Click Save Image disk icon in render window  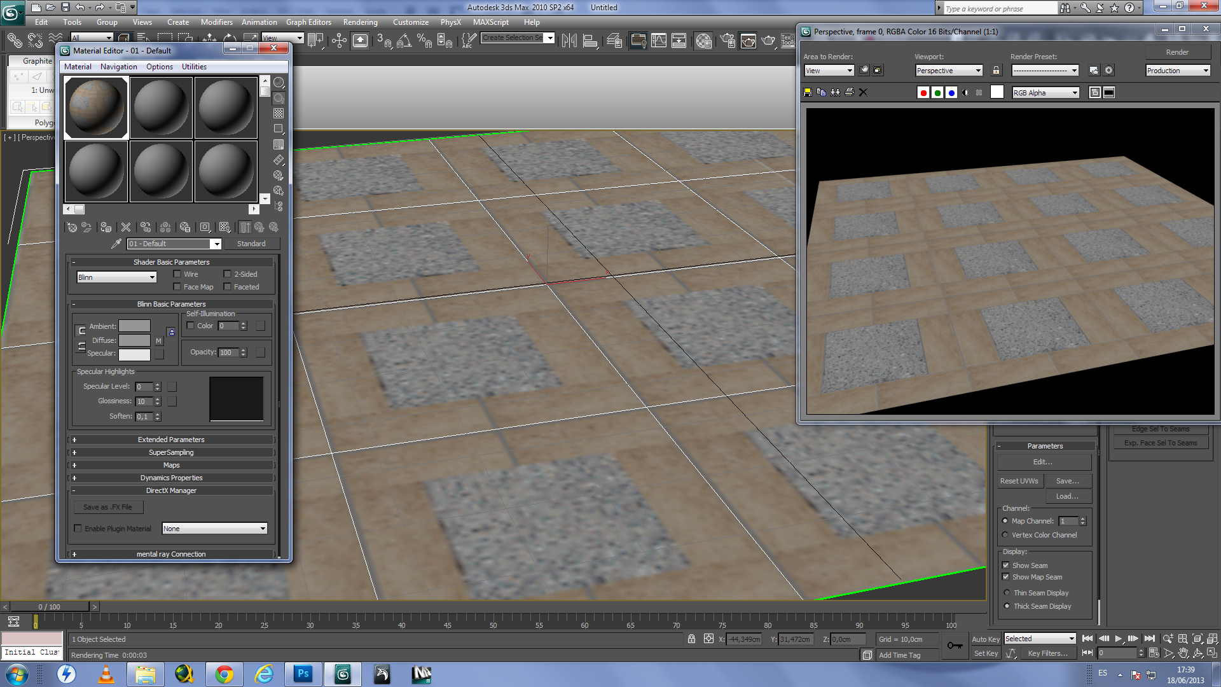point(808,93)
